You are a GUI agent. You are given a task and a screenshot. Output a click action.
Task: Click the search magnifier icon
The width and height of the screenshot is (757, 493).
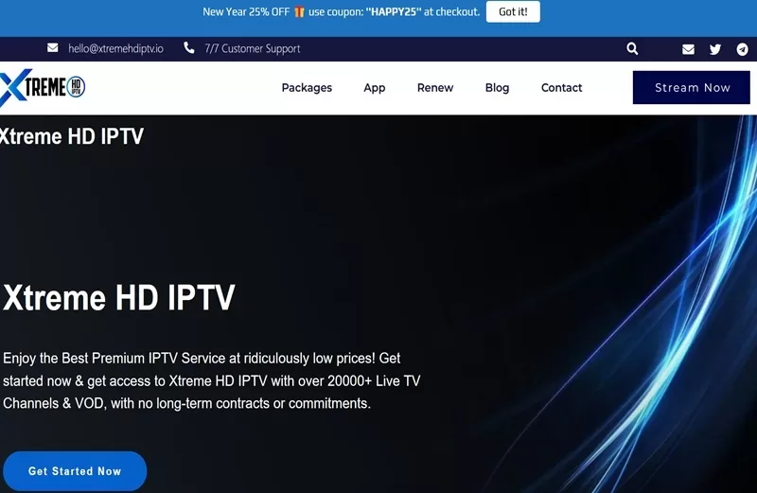[x=632, y=49]
